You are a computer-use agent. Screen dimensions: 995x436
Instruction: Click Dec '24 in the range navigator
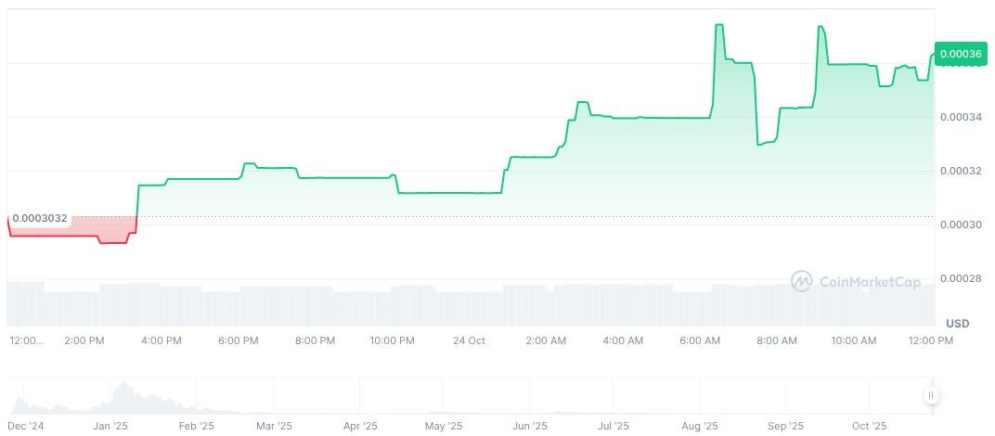[x=27, y=427]
